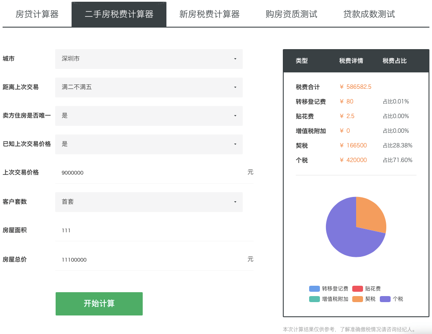Screen dimensions: 432x334
Task: Expand the 城市 dropdown showing 深圳市
Action: pyautogui.click(x=149, y=59)
